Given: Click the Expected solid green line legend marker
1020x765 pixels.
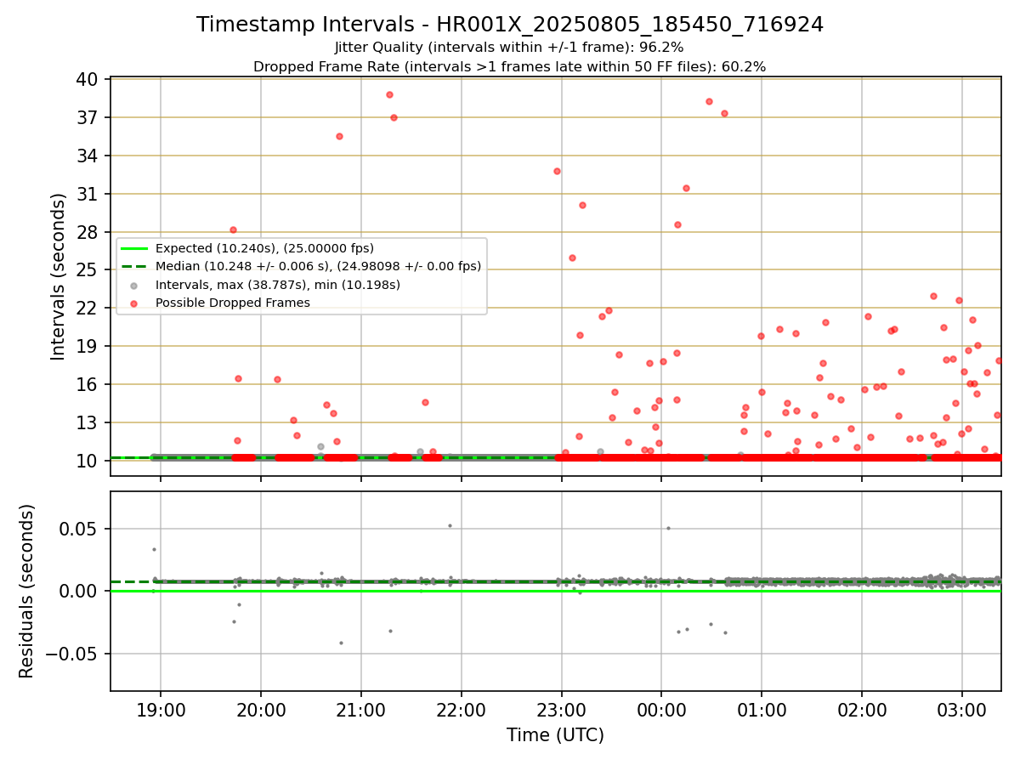Looking at the screenshot, I should [x=134, y=248].
